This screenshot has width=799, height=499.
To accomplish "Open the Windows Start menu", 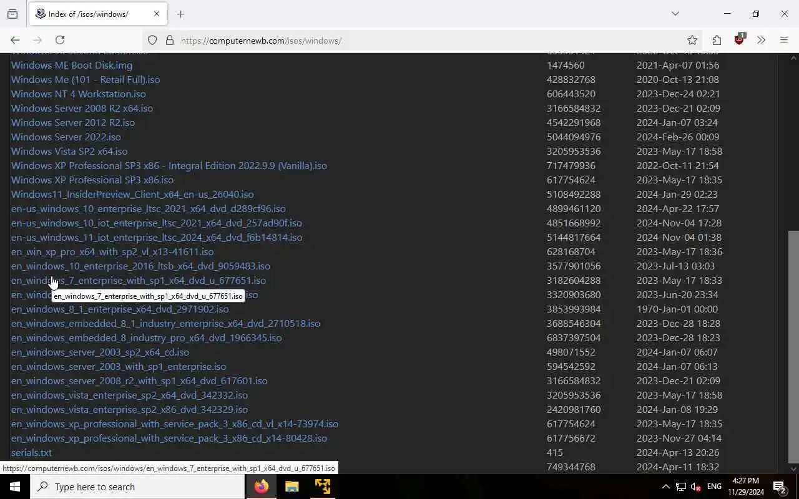I will [x=15, y=487].
